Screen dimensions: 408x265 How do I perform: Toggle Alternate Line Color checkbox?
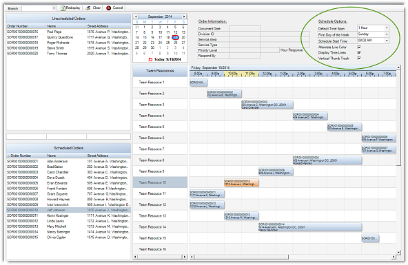coord(359,47)
